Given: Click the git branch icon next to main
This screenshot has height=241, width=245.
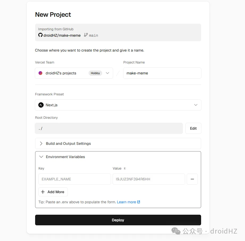Looking at the screenshot, I should click(86, 35).
